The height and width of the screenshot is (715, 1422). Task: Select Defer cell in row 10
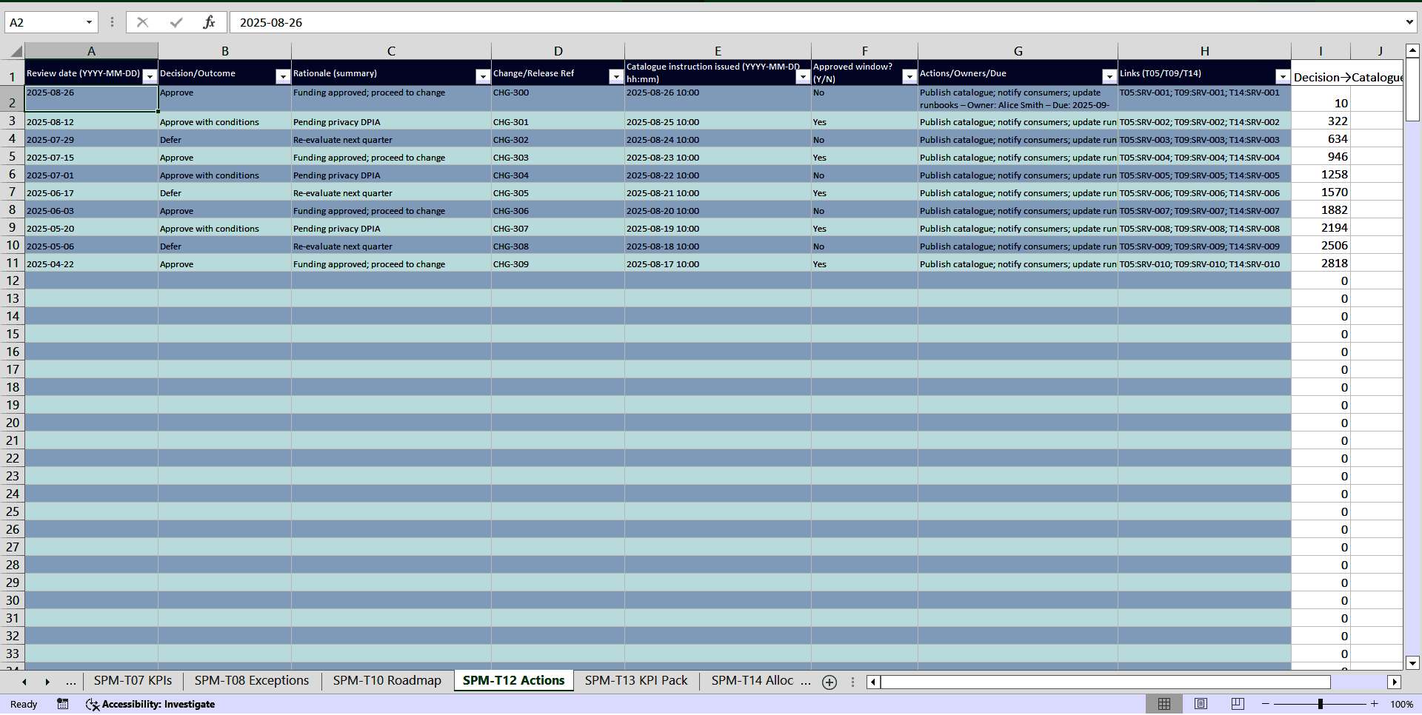click(224, 246)
